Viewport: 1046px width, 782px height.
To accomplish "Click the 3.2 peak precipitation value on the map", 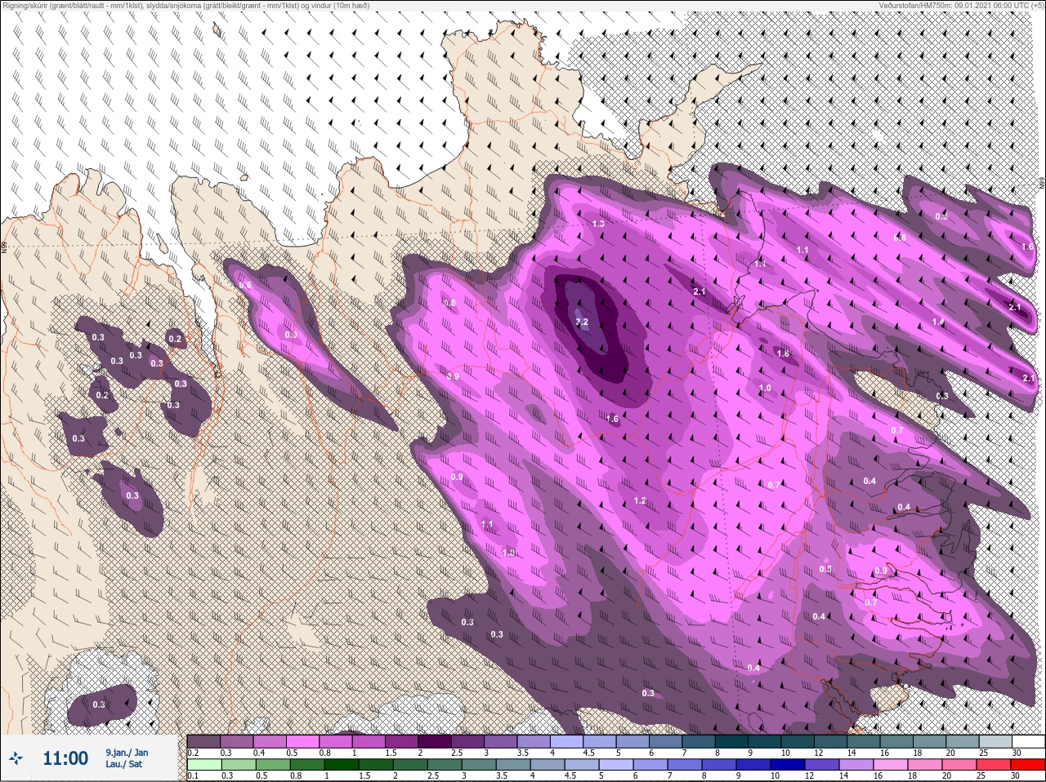I will pos(581,322).
